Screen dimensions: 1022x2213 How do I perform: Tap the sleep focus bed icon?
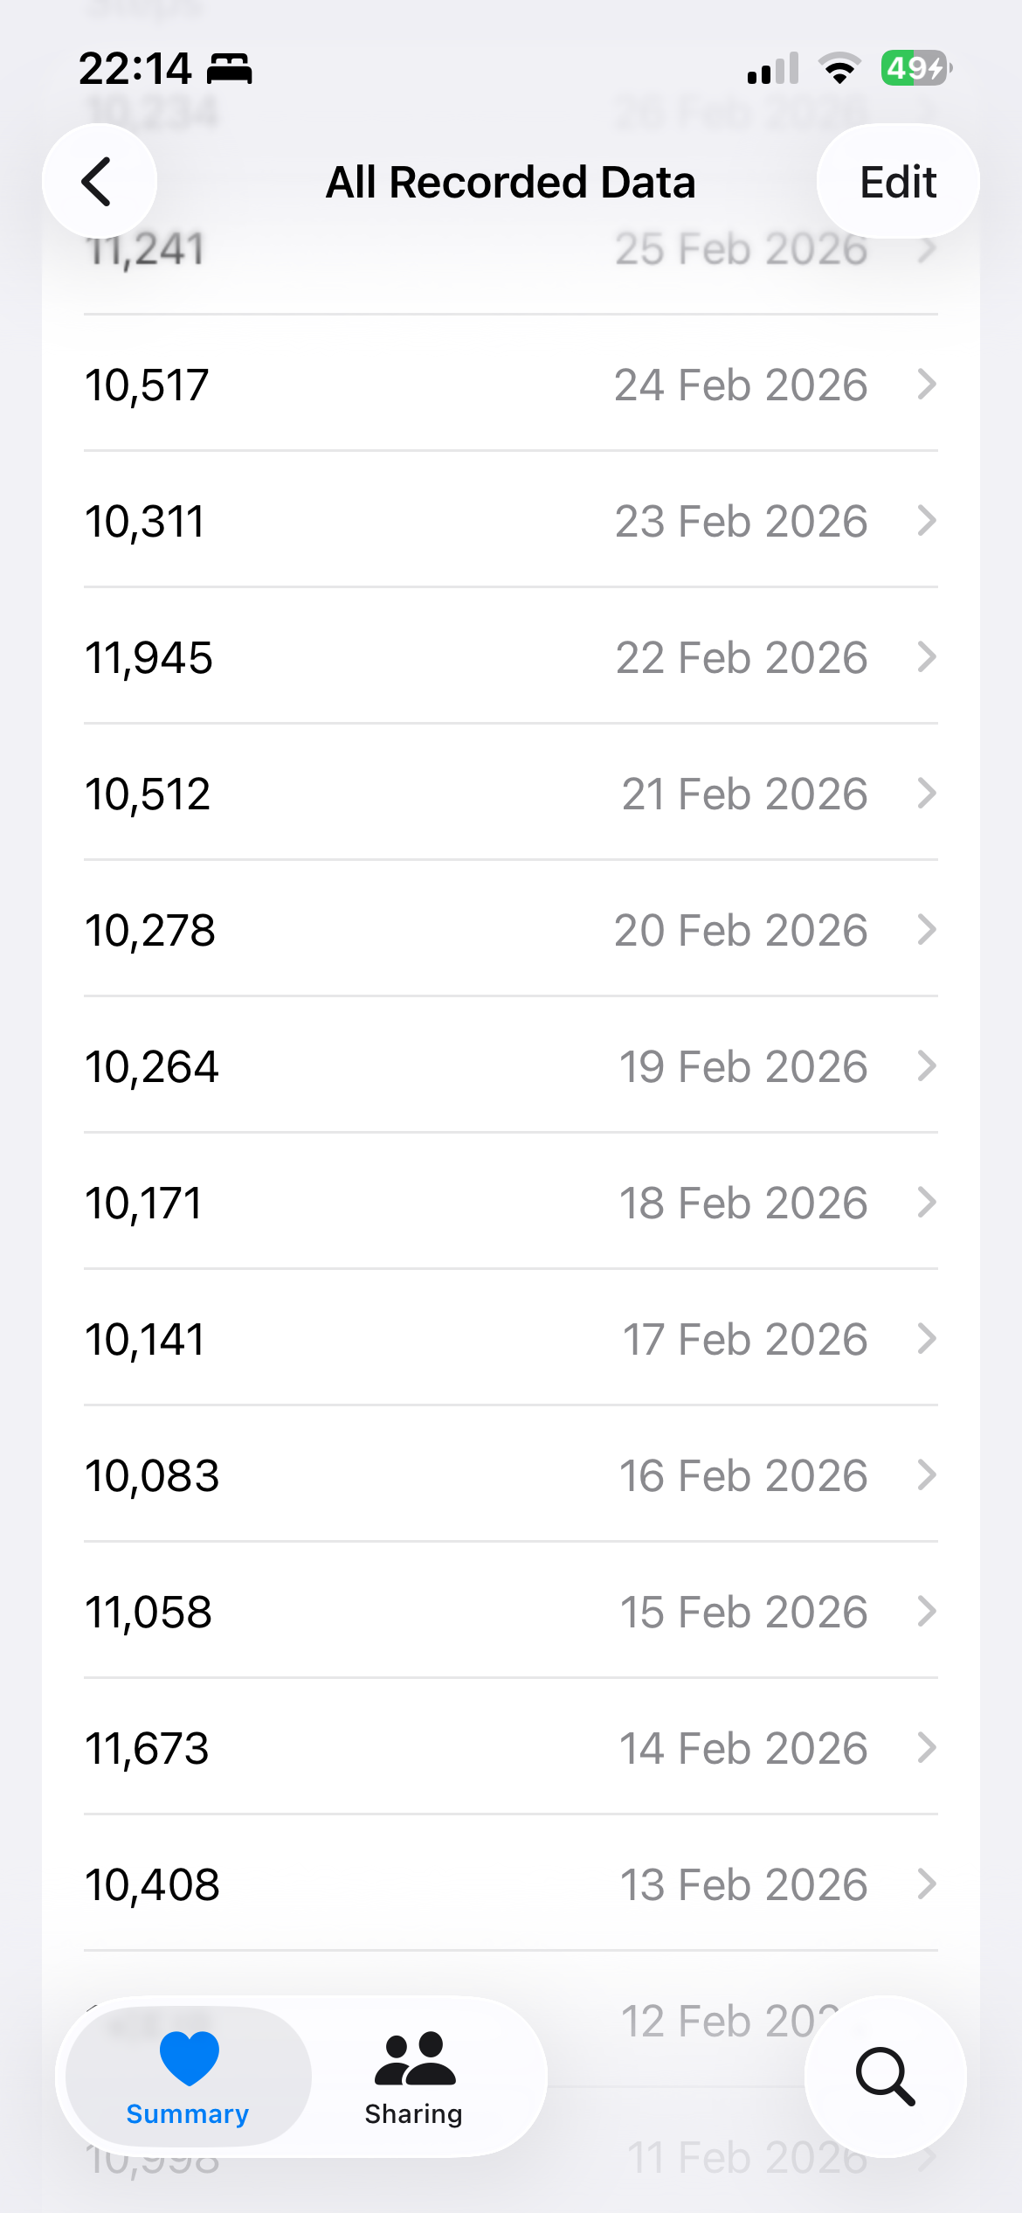pos(230,68)
